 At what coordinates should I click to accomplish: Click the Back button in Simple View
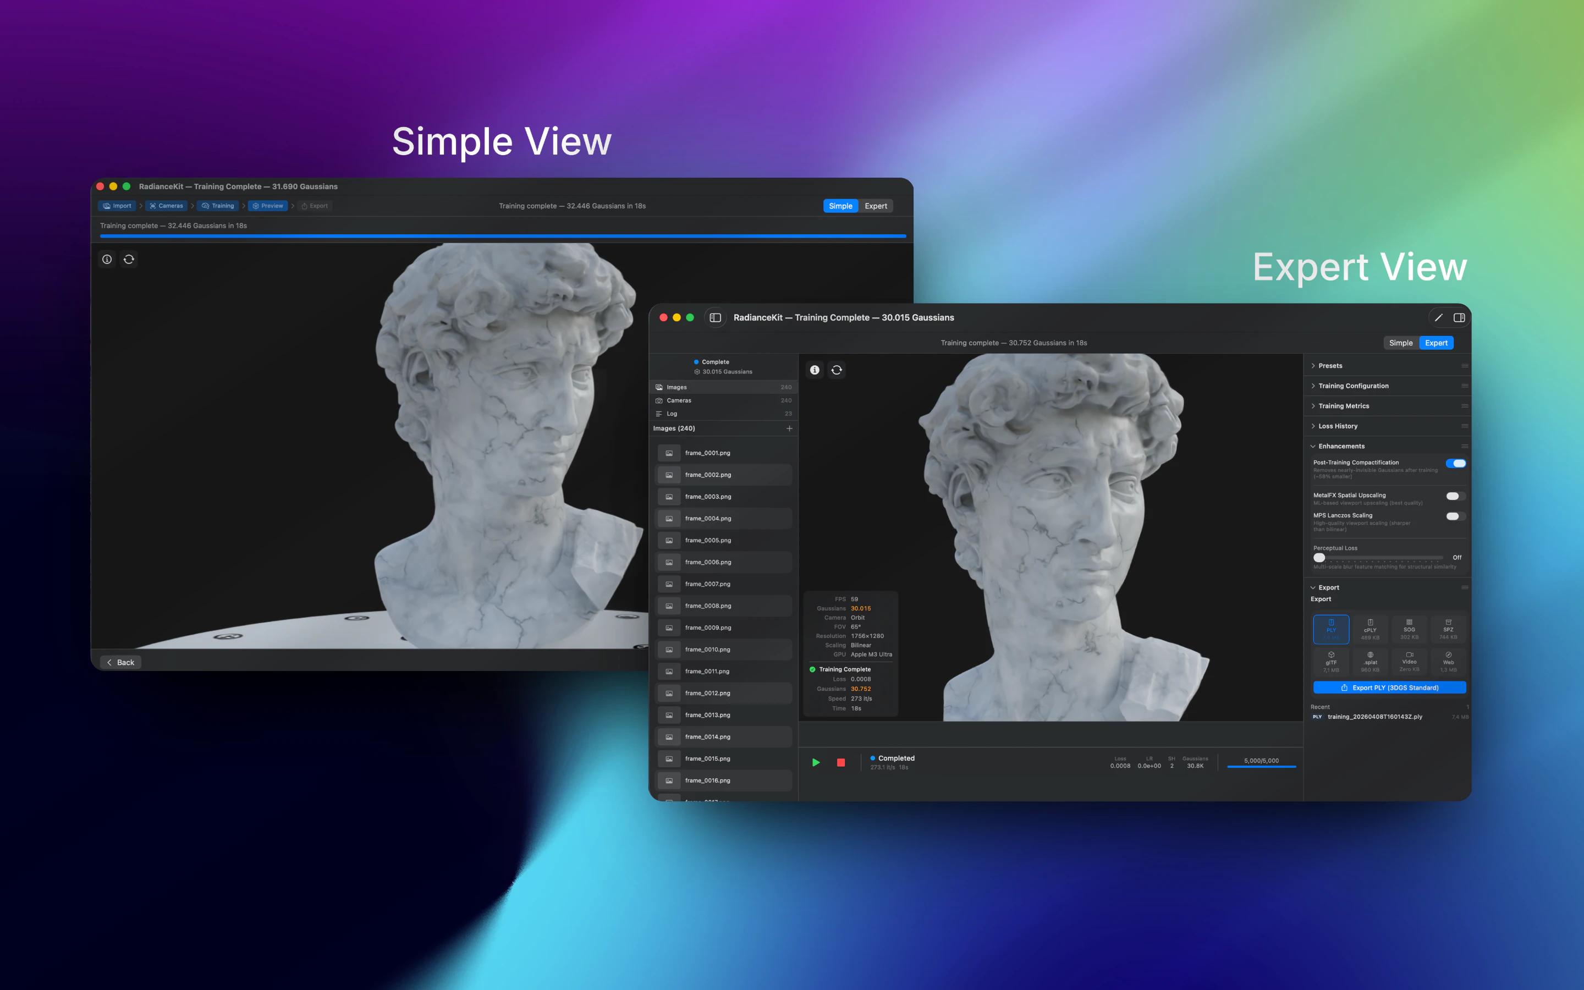[x=120, y=663]
